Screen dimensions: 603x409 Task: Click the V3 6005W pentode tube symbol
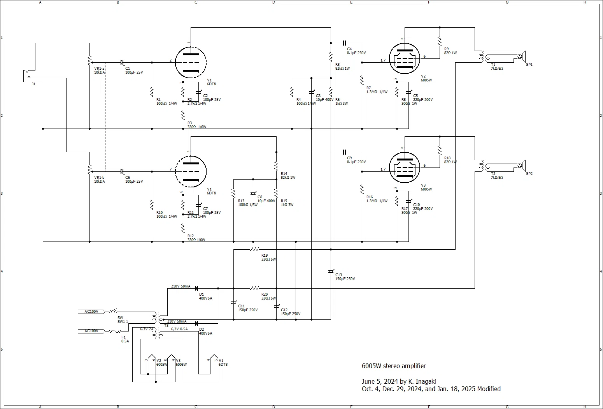(x=405, y=167)
